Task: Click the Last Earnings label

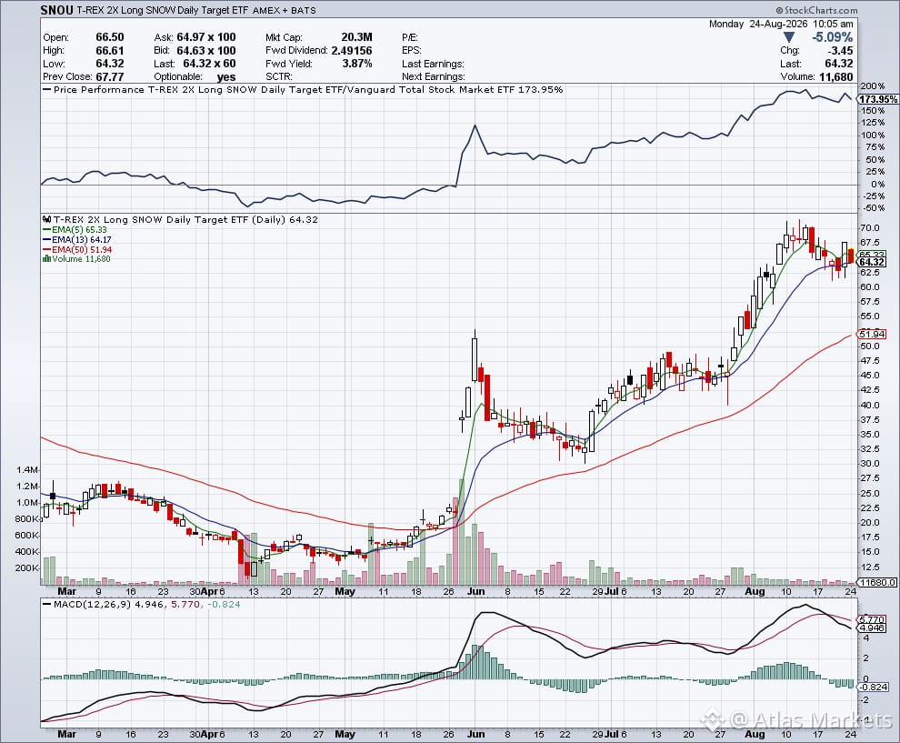Action: 433,64
